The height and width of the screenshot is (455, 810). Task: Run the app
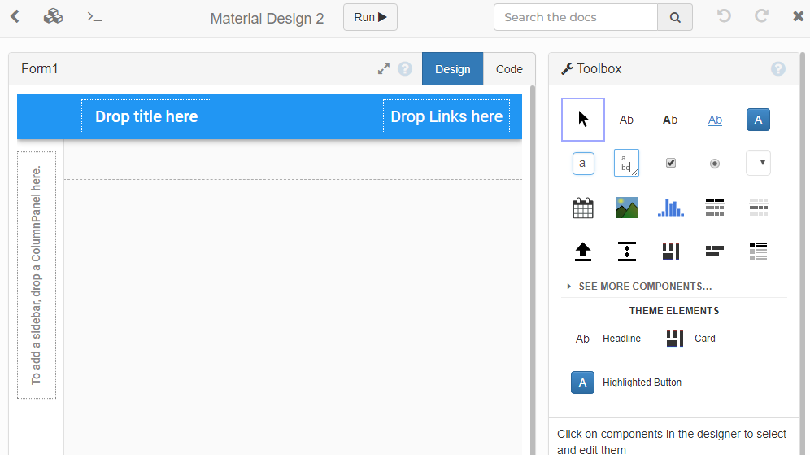coord(370,17)
